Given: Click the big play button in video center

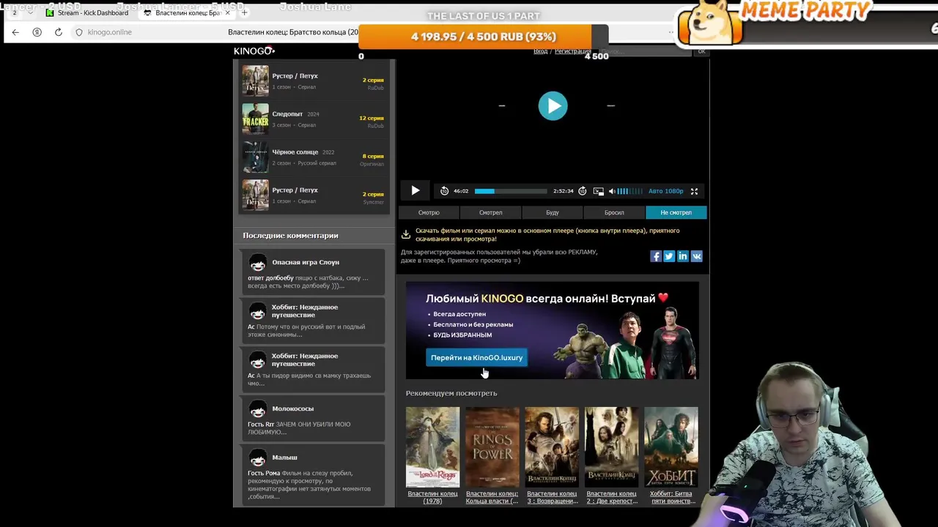Looking at the screenshot, I should (553, 106).
